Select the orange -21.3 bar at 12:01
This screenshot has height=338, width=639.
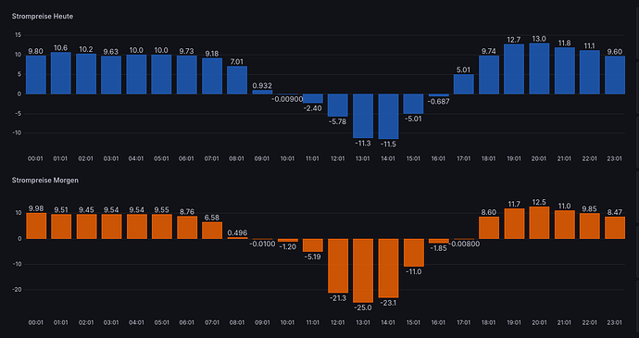coord(338,266)
